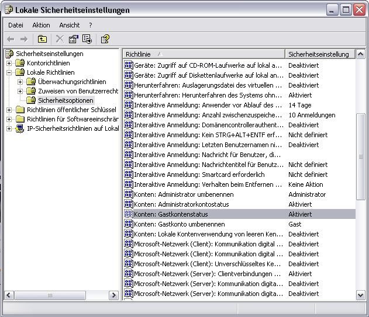Click the Sicherheitseinstellungen root node icon

9,54
